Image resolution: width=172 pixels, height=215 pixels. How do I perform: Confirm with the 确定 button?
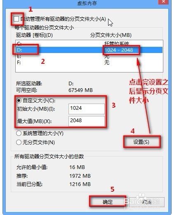[x=108, y=202]
